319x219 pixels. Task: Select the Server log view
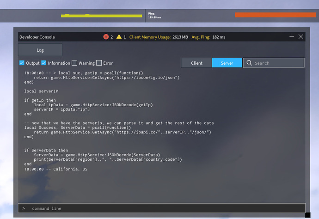tap(227, 63)
